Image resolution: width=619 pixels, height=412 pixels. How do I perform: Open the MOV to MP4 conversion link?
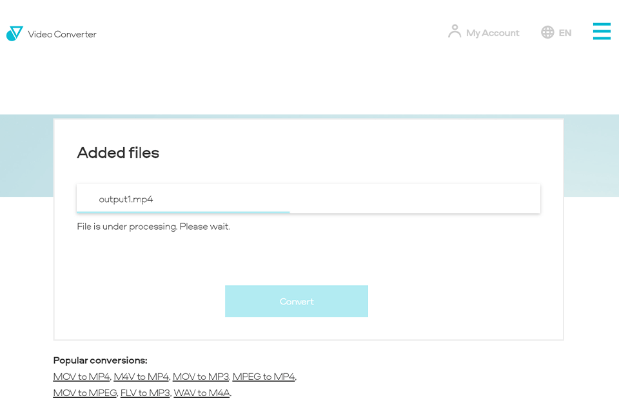pos(81,377)
